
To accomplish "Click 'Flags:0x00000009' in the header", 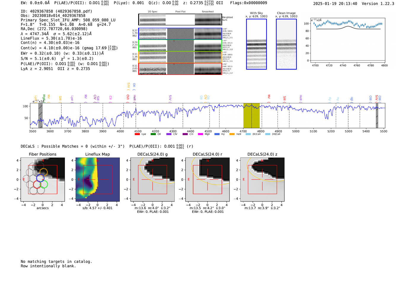I will 248,3.
